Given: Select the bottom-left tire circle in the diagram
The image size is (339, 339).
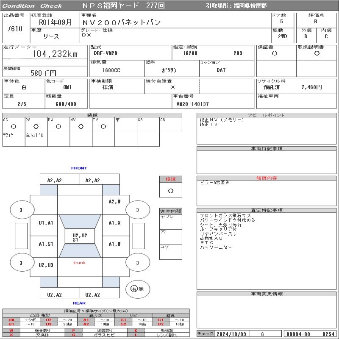Looking at the screenshot, I should (21, 263).
